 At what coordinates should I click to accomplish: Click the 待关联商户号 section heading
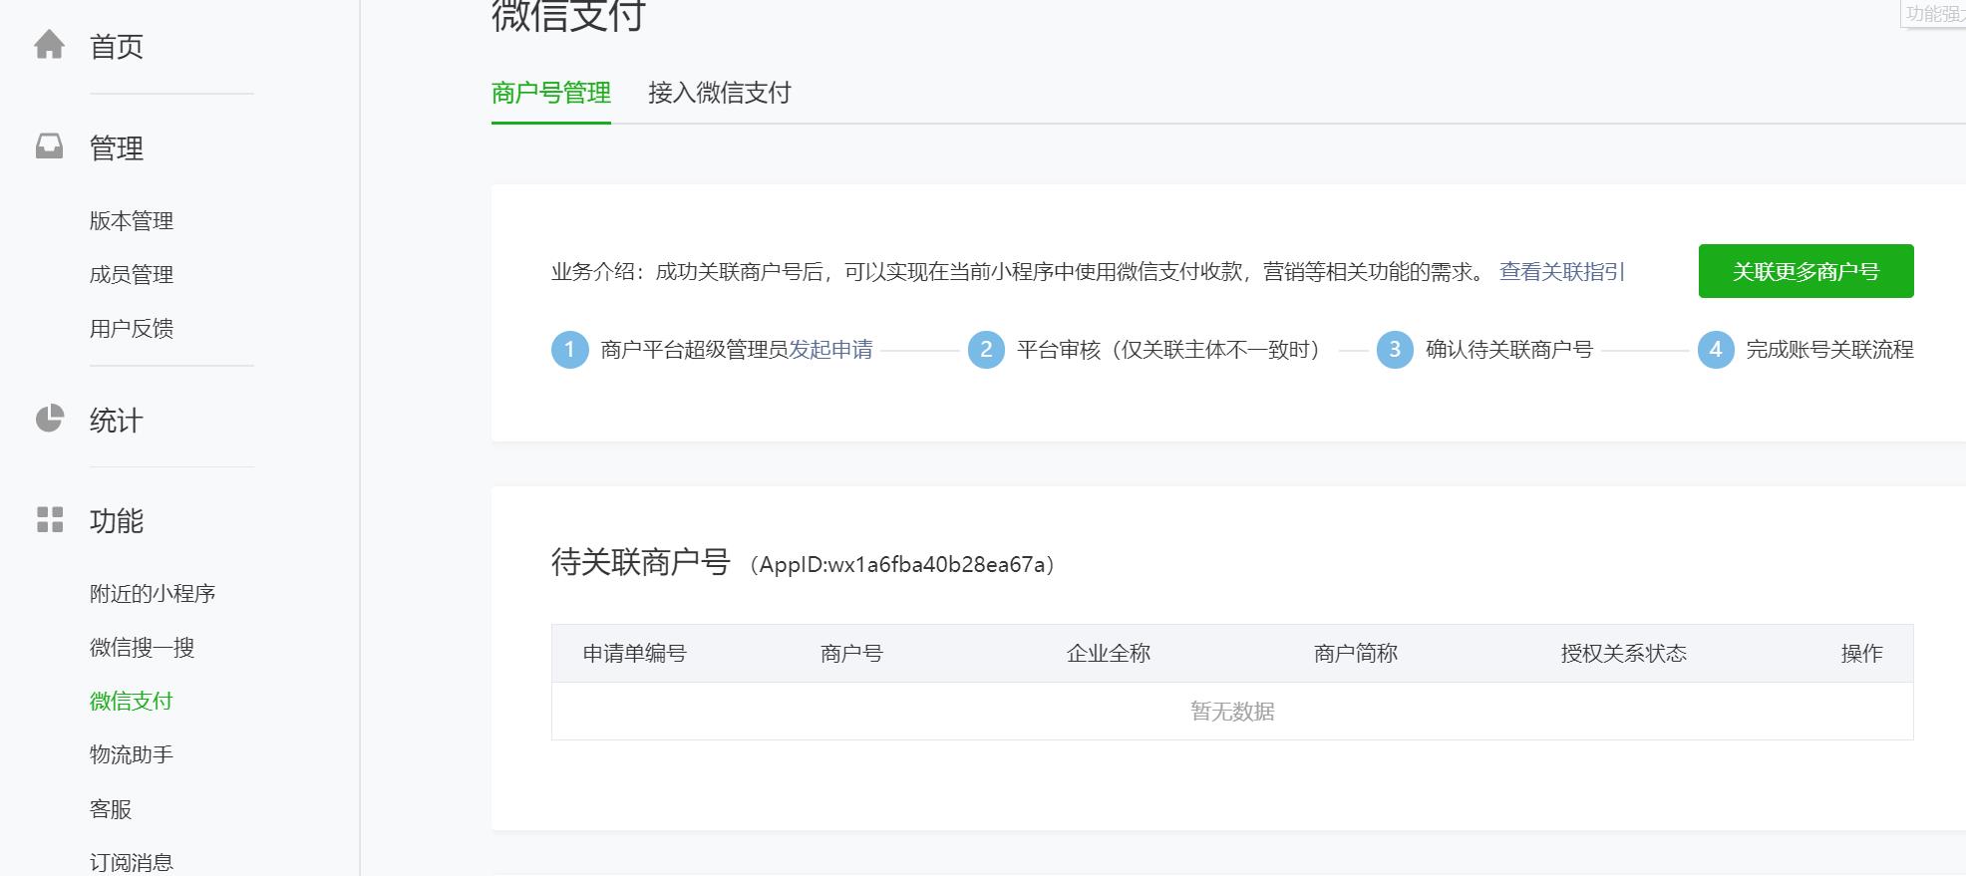pos(641,562)
